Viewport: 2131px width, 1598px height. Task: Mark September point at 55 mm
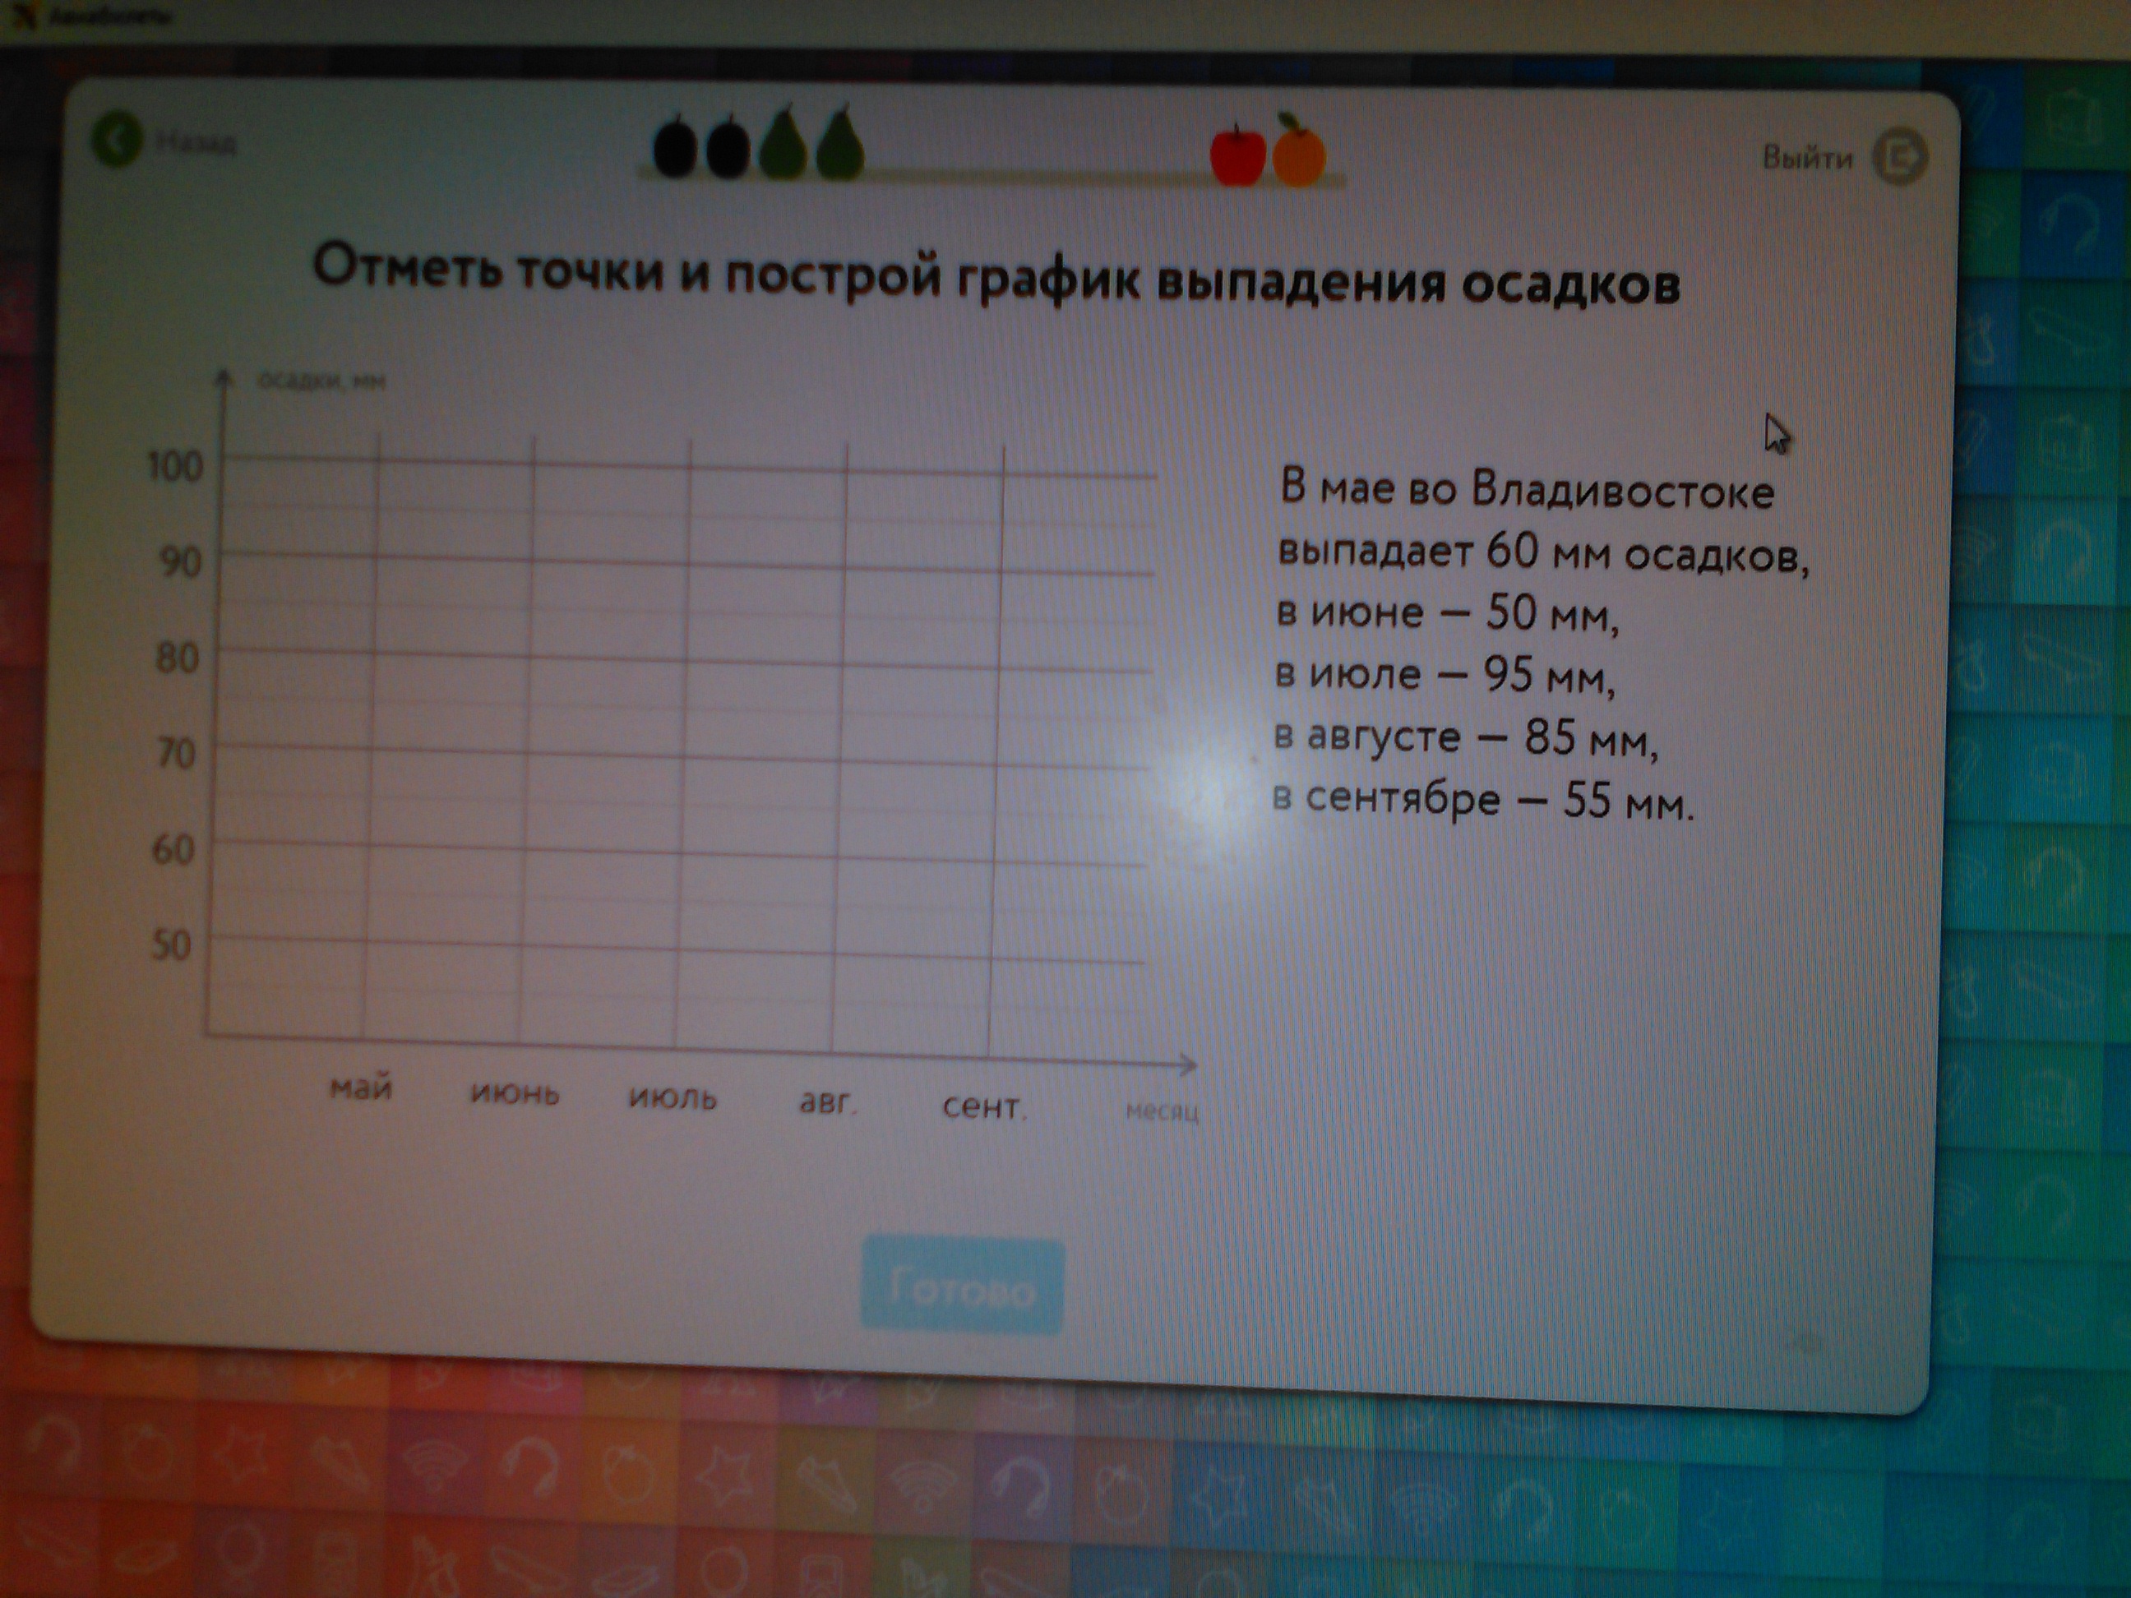[994, 909]
